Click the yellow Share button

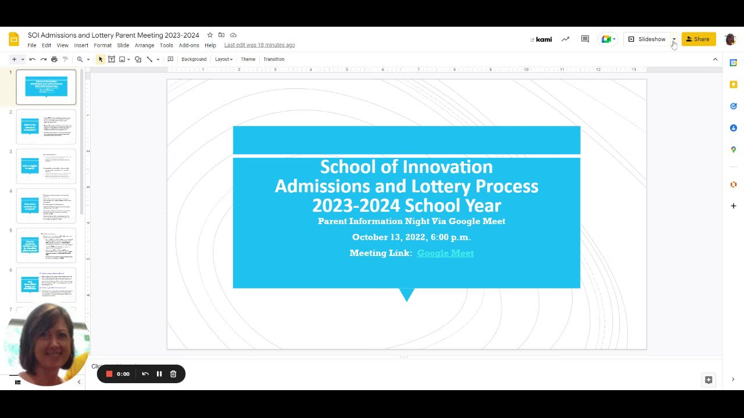click(699, 39)
